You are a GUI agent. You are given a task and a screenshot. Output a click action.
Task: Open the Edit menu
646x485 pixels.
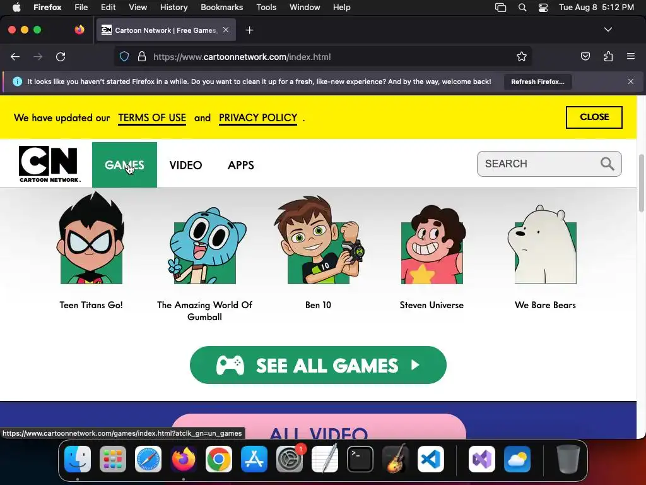(x=108, y=7)
